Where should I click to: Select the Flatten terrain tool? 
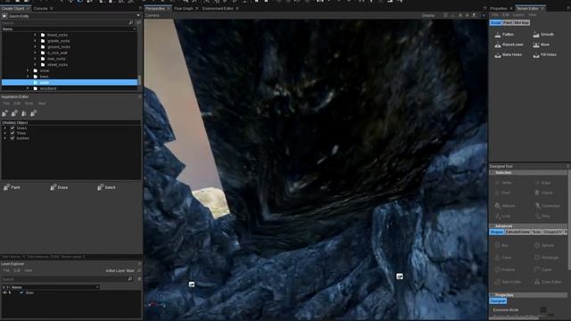click(504, 35)
